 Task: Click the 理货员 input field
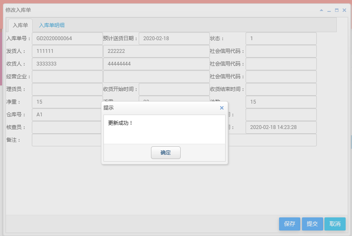[67, 89]
